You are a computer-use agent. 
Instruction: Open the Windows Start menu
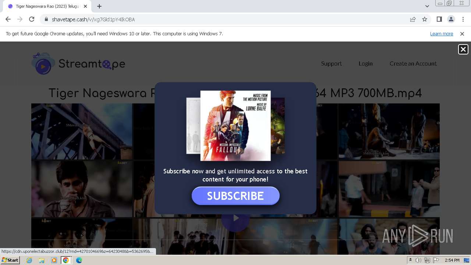pyautogui.click(x=10, y=260)
